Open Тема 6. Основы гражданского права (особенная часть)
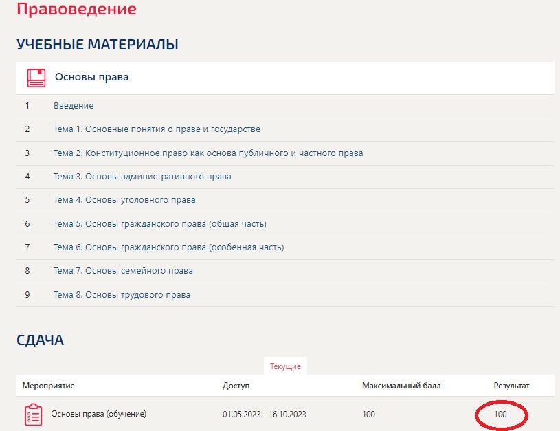 tap(168, 247)
